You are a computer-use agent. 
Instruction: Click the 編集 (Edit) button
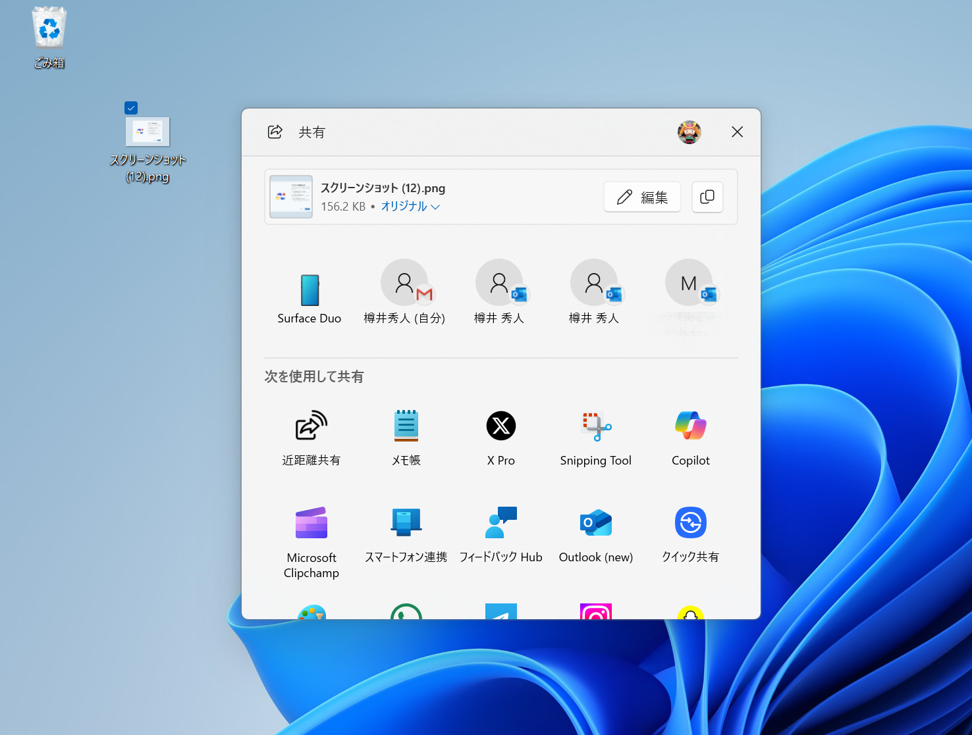tap(642, 197)
